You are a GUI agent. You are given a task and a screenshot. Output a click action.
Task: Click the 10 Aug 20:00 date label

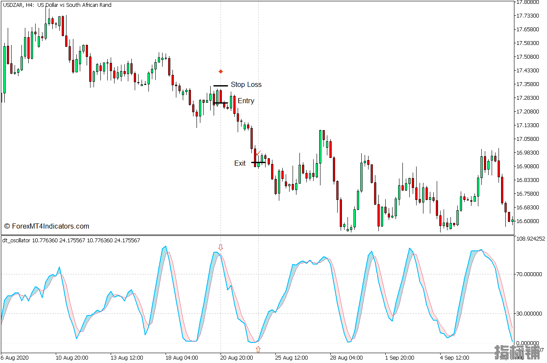(x=72, y=357)
